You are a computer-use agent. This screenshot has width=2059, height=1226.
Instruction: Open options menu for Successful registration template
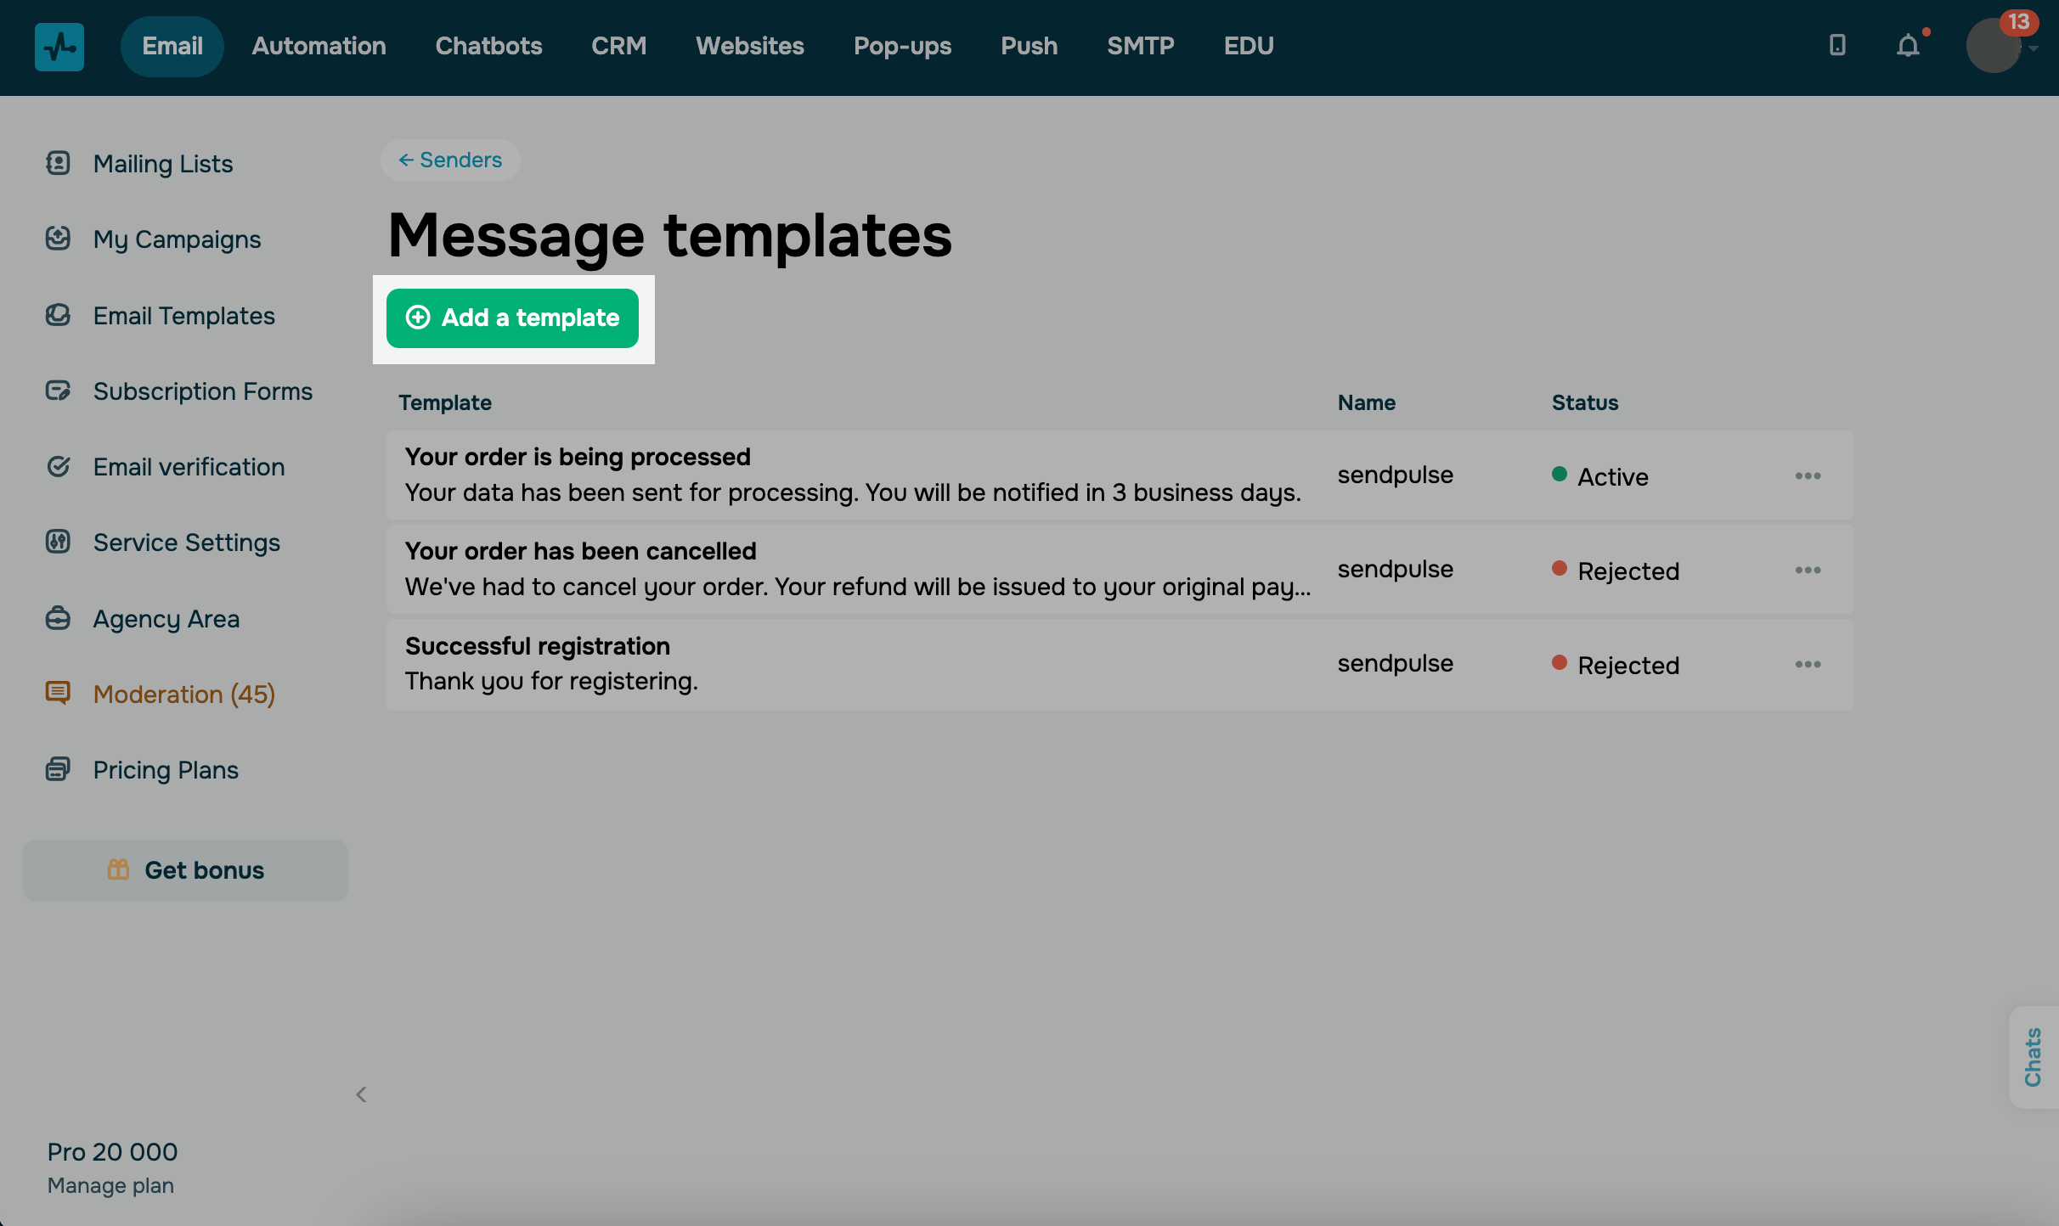coord(1808,664)
